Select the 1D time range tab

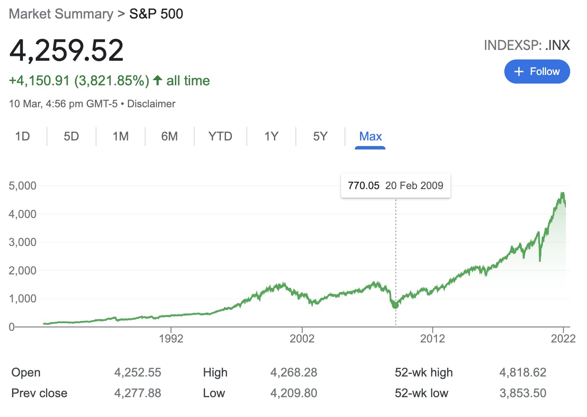[x=22, y=137]
